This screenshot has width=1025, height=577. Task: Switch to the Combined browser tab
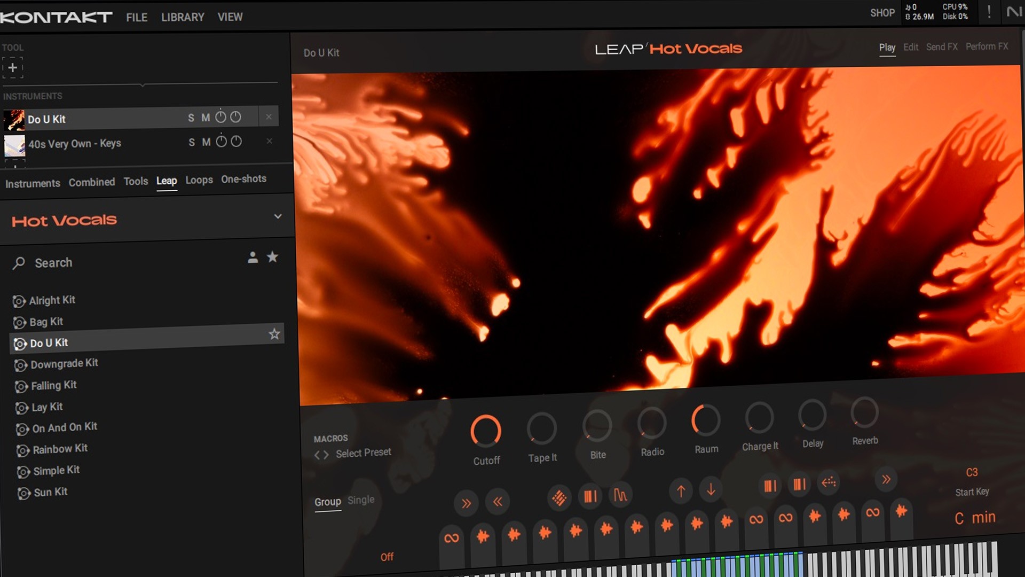[x=92, y=182]
